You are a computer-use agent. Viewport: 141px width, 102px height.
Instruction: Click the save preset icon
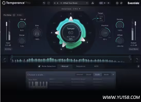(93, 3)
